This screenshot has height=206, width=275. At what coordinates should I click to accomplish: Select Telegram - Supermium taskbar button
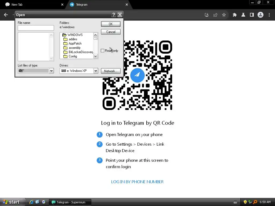click(x=70, y=202)
